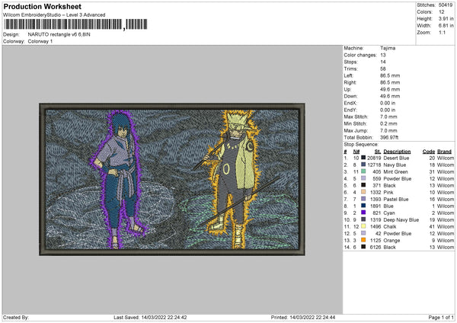The width and height of the screenshot is (457, 323).
Task: Click the 'Brand' column header
Action: [445, 152]
